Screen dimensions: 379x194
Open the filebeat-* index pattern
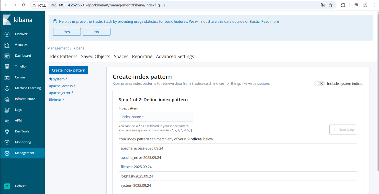(57, 100)
